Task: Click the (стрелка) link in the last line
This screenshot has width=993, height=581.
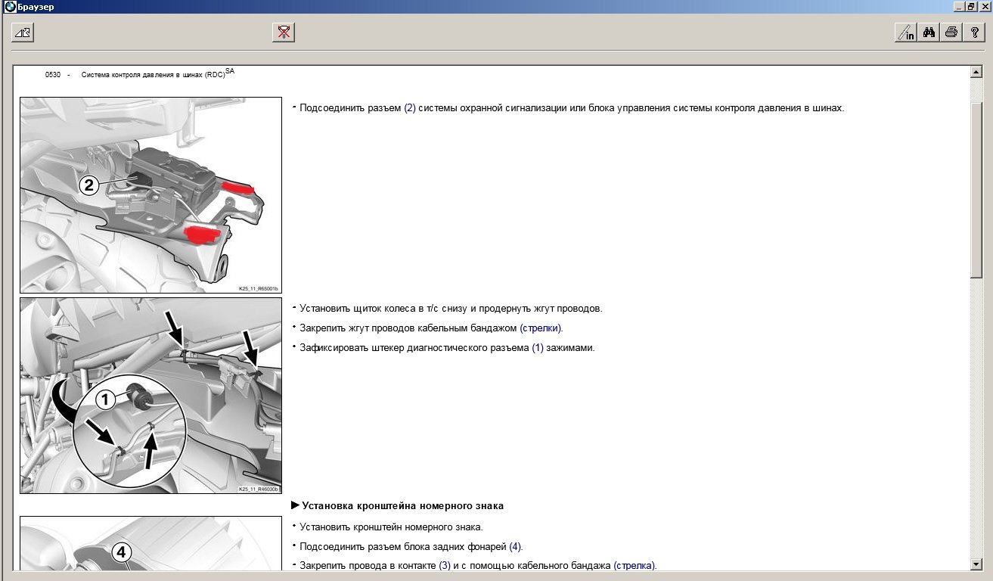Action: [x=635, y=566]
